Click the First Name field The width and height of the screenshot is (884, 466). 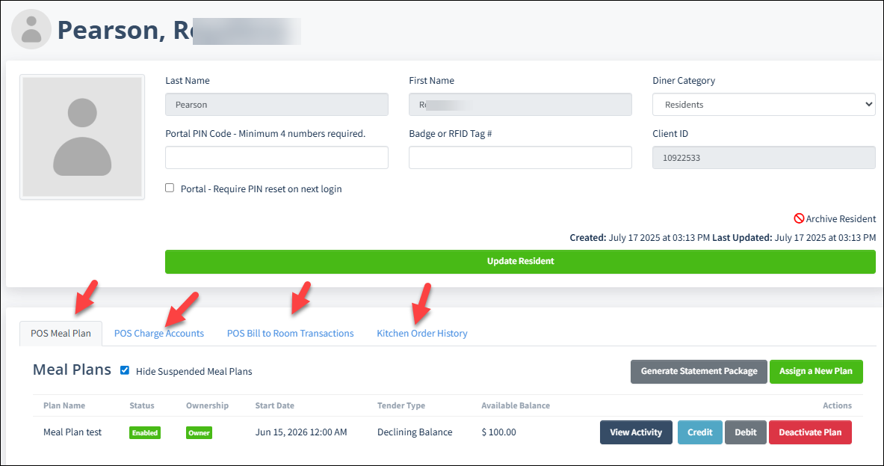520,105
